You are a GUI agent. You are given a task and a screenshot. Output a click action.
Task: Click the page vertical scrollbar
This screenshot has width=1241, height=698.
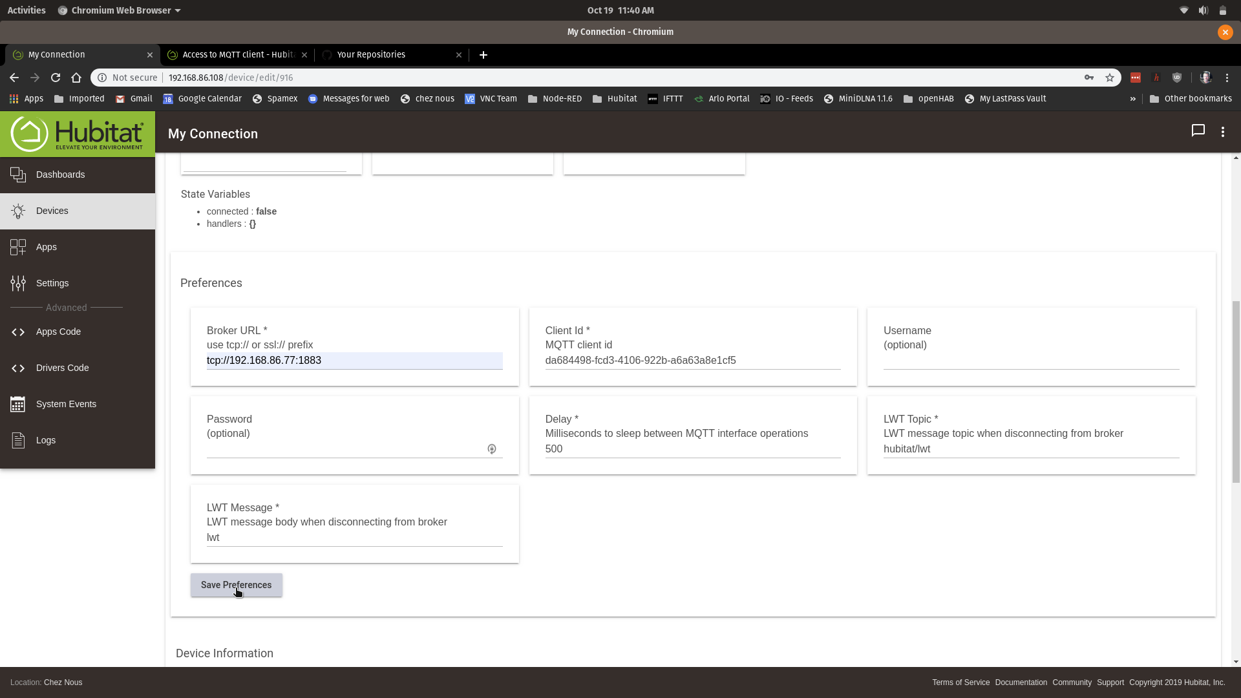tap(1236, 392)
